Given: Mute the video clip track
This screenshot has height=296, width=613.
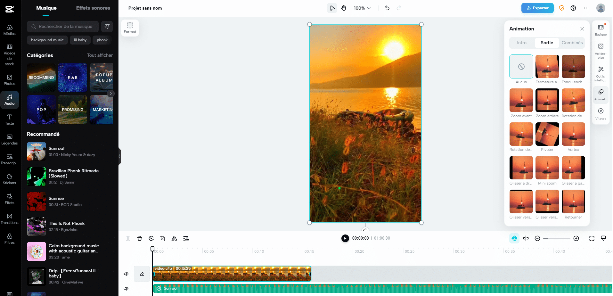Looking at the screenshot, I should (126, 274).
